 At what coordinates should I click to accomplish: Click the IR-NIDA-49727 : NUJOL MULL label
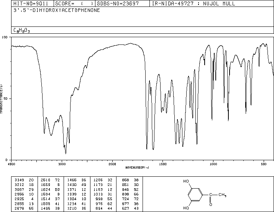coord(194,3)
